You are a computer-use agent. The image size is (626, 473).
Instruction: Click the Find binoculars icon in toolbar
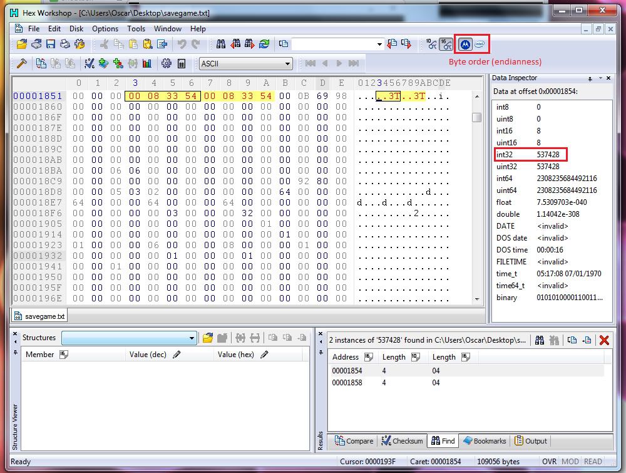(x=221, y=44)
